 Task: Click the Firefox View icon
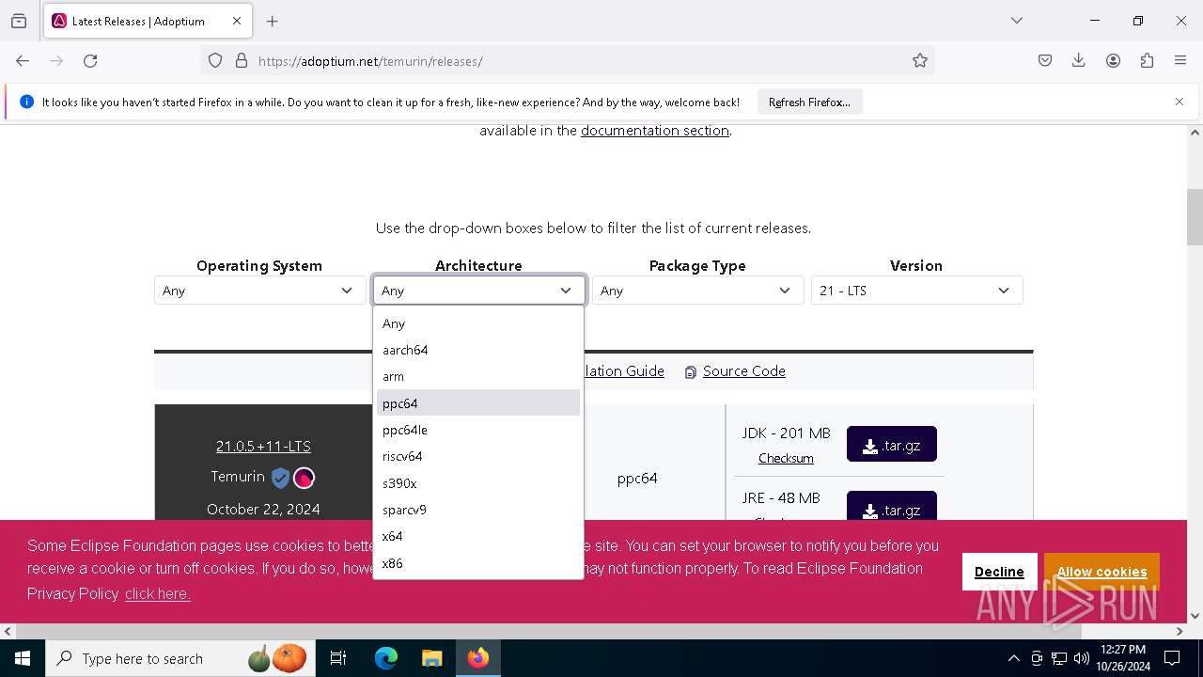pos(19,21)
